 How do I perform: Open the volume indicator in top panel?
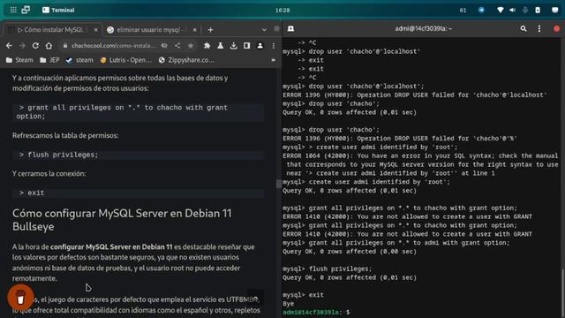tap(512, 10)
